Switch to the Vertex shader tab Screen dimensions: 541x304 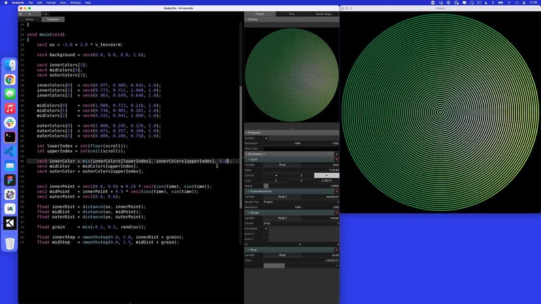pos(29,20)
